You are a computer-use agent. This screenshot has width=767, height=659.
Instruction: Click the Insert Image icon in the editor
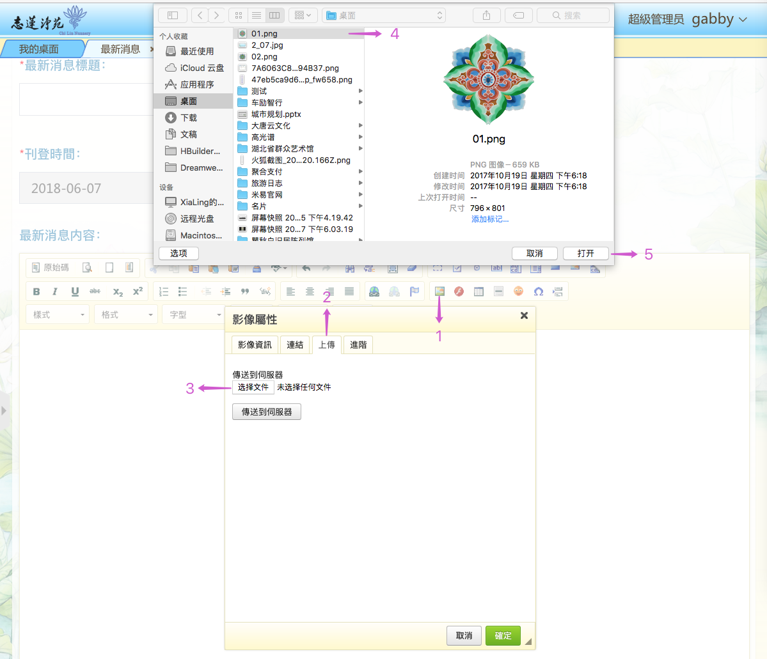tap(439, 291)
